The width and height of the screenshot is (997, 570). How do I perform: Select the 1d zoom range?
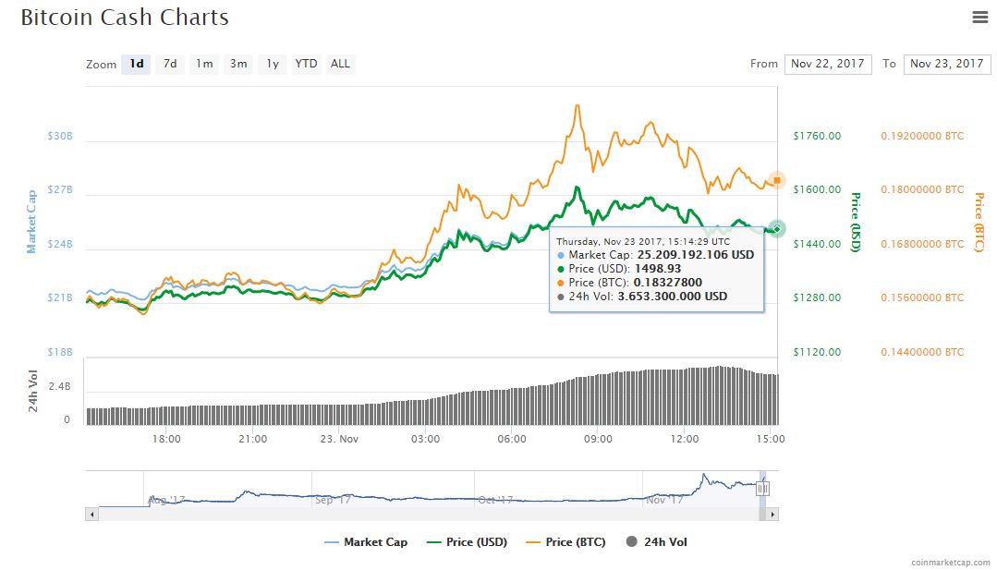click(136, 64)
